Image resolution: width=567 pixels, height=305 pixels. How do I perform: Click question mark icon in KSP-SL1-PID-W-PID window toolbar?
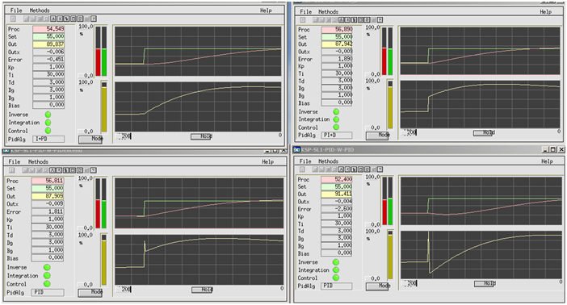[380, 169]
